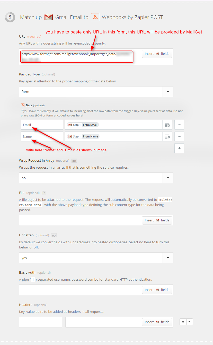Remove the Email data row with minus
Viewport: 213px width, 345px height.
179,125
